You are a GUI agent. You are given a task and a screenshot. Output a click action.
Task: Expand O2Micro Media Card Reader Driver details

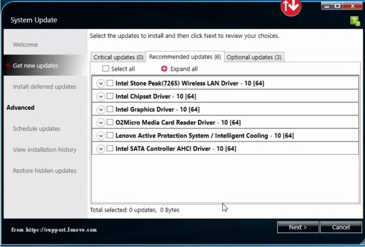point(100,122)
